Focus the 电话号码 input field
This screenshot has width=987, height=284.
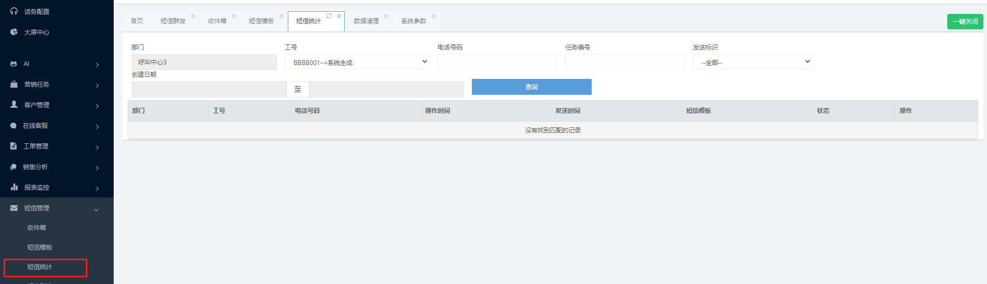click(497, 62)
